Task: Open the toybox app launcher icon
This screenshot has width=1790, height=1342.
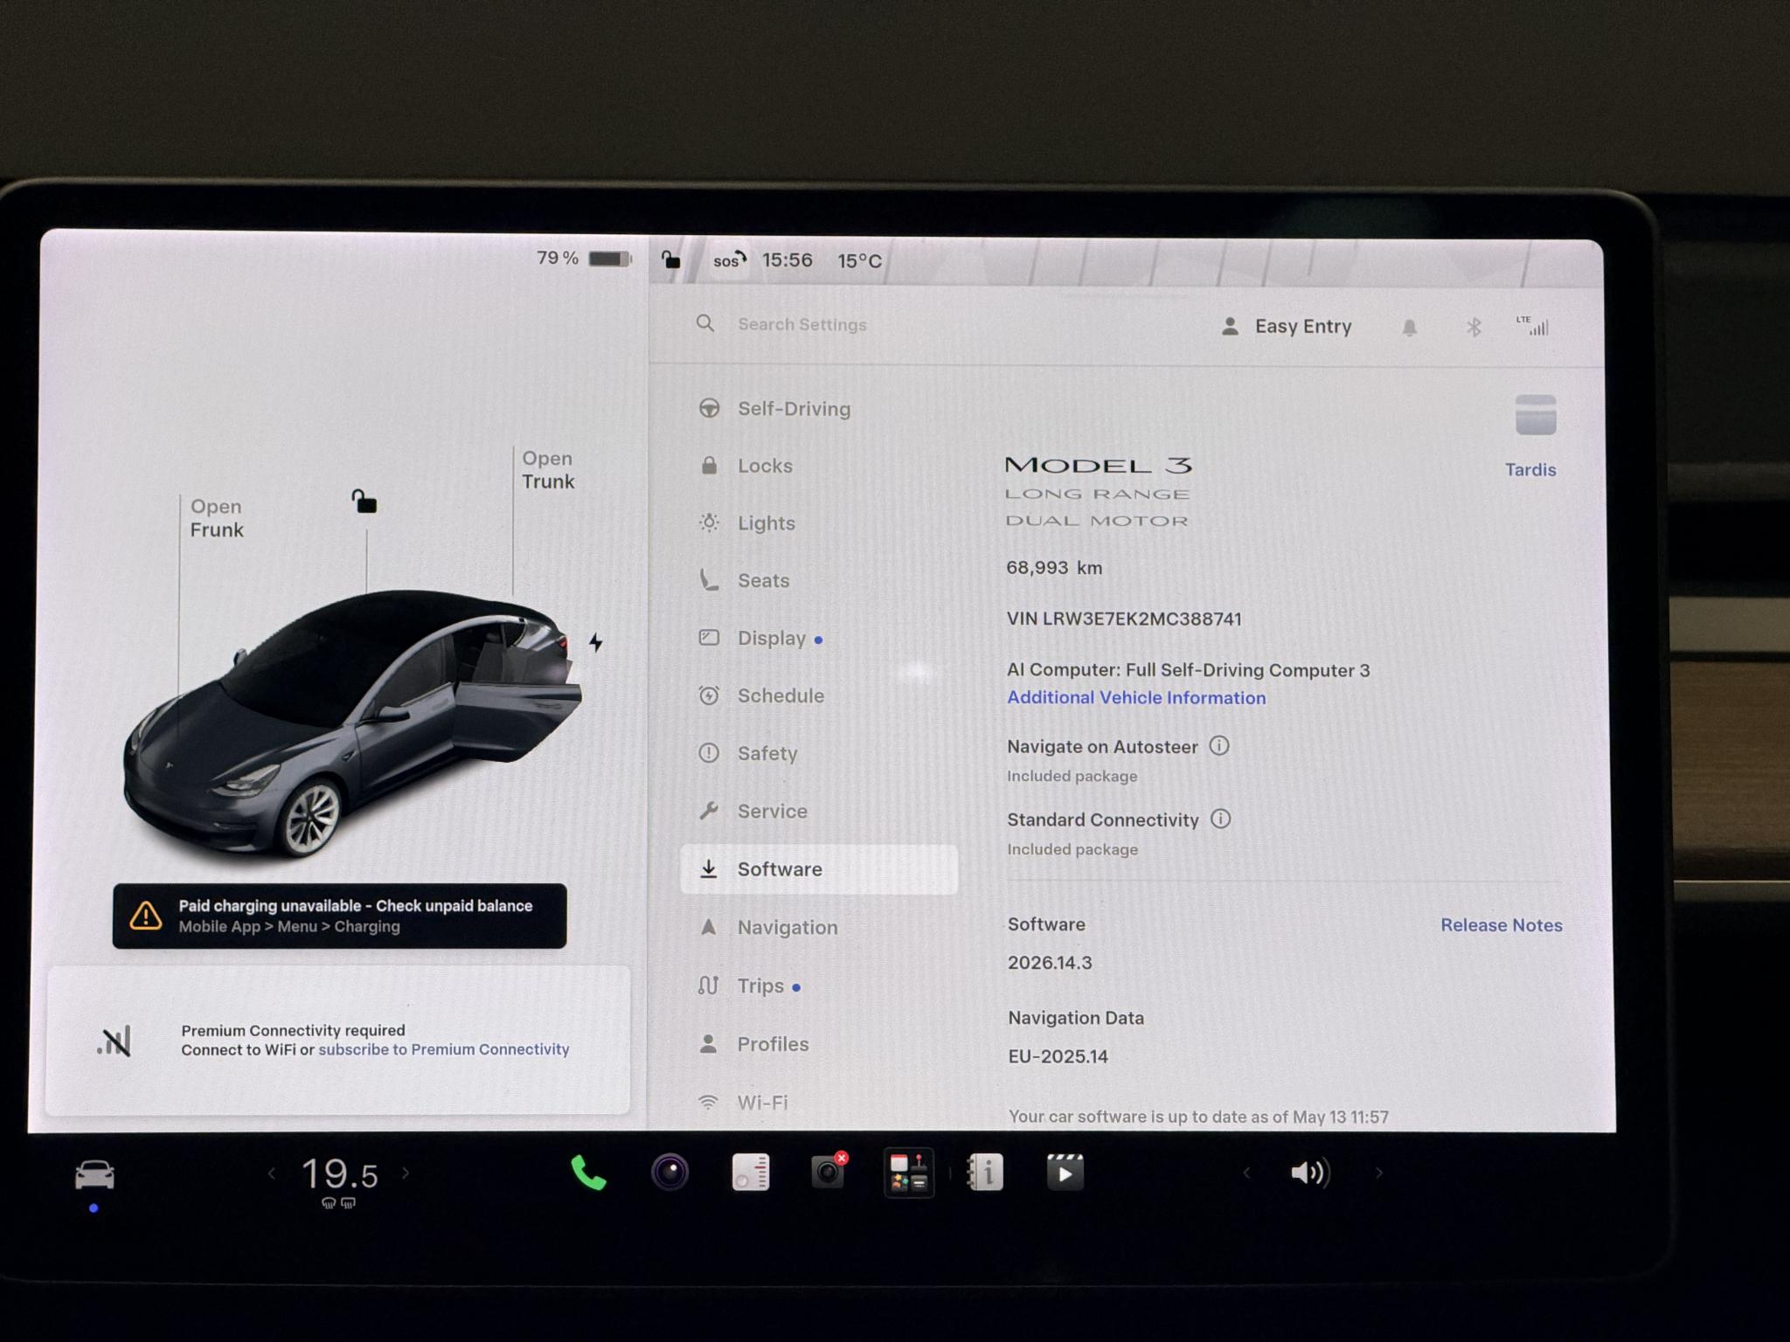Action: 908,1173
